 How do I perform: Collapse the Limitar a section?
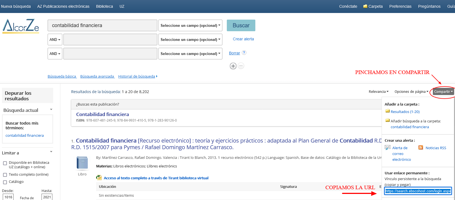point(51,152)
